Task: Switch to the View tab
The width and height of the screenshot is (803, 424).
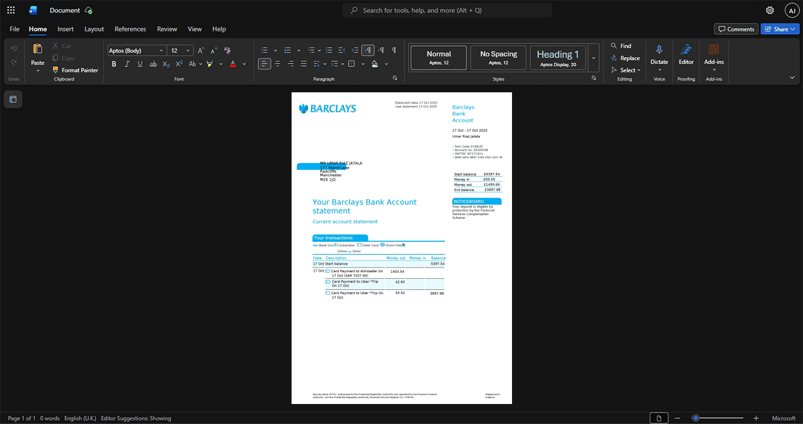Action: (x=195, y=29)
